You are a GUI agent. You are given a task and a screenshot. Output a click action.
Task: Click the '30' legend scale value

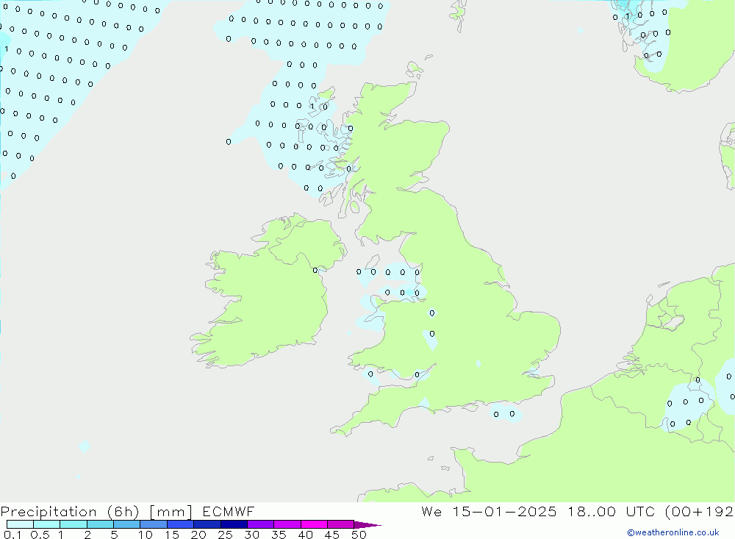coord(251,535)
